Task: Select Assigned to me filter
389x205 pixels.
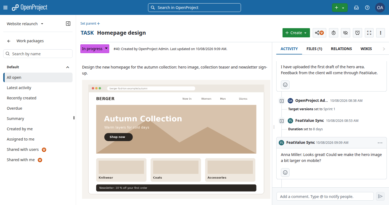Action: click(x=38, y=139)
